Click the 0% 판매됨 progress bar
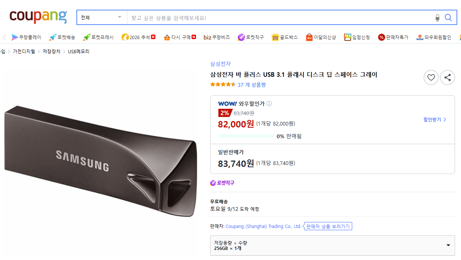This screenshot has height=260, width=461. 246,136
